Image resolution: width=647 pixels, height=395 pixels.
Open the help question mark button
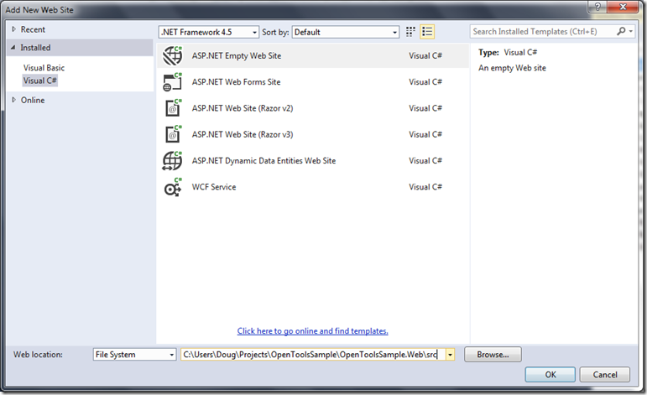(x=597, y=7)
